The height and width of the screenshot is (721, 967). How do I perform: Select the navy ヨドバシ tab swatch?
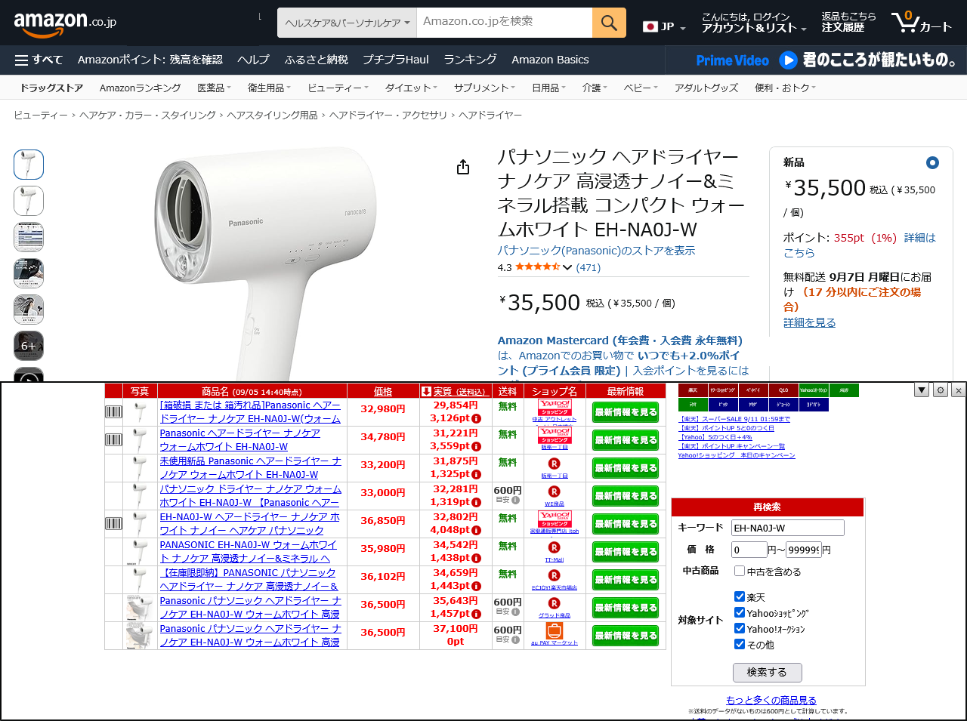[x=814, y=405]
